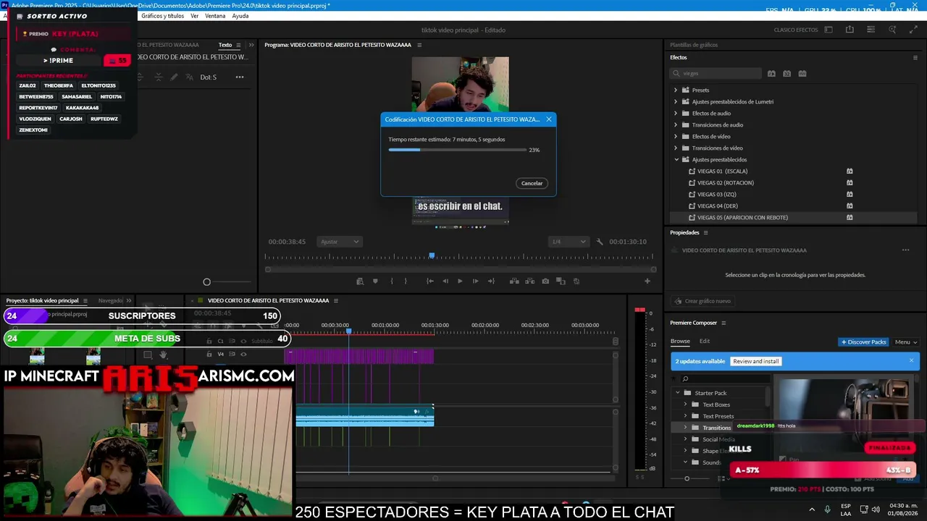This screenshot has height=521, width=927.
Task: Toggle the Subtítulo track visibility eye
Action: (x=243, y=341)
